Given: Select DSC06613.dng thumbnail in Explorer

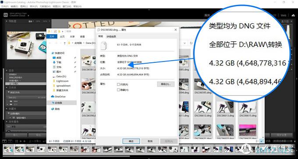Looking at the screenshot, I should (225, 107).
